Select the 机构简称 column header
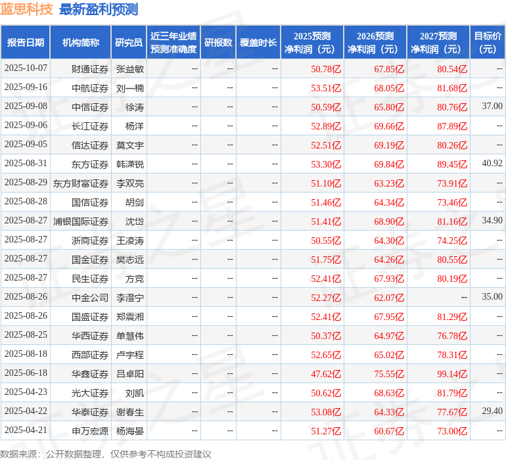Image resolution: width=506 pixels, height=460 pixels. coord(80,43)
